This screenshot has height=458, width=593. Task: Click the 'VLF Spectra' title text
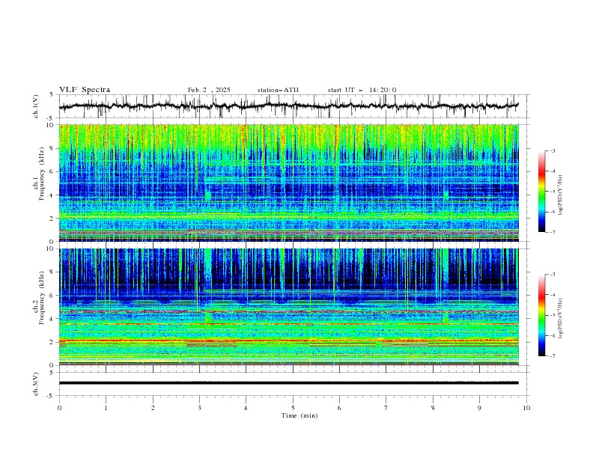tap(85, 90)
